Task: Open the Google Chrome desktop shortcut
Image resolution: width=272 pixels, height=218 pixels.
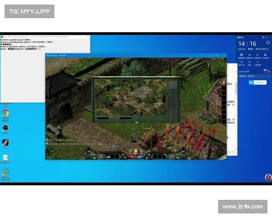Action: [5, 114]
